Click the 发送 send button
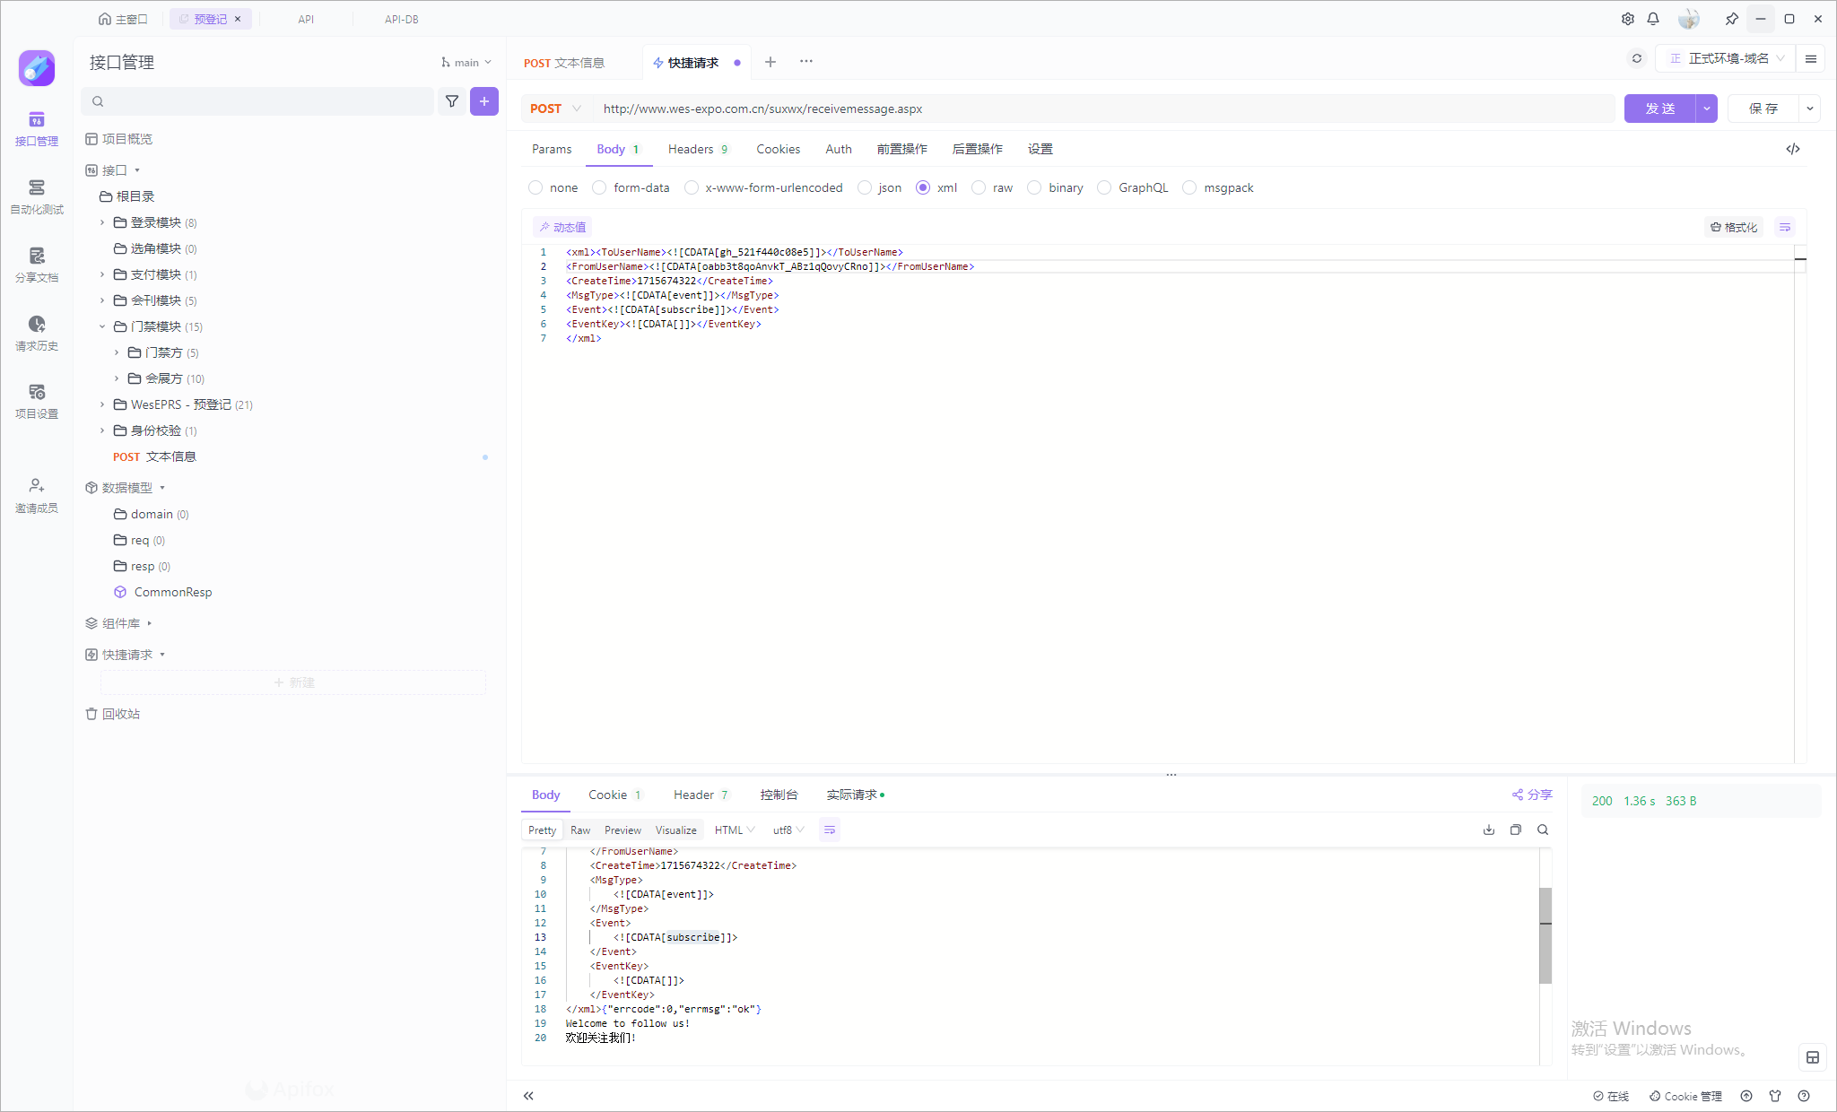This screenshot has width=1837, height=1112. pos(1659,109)
